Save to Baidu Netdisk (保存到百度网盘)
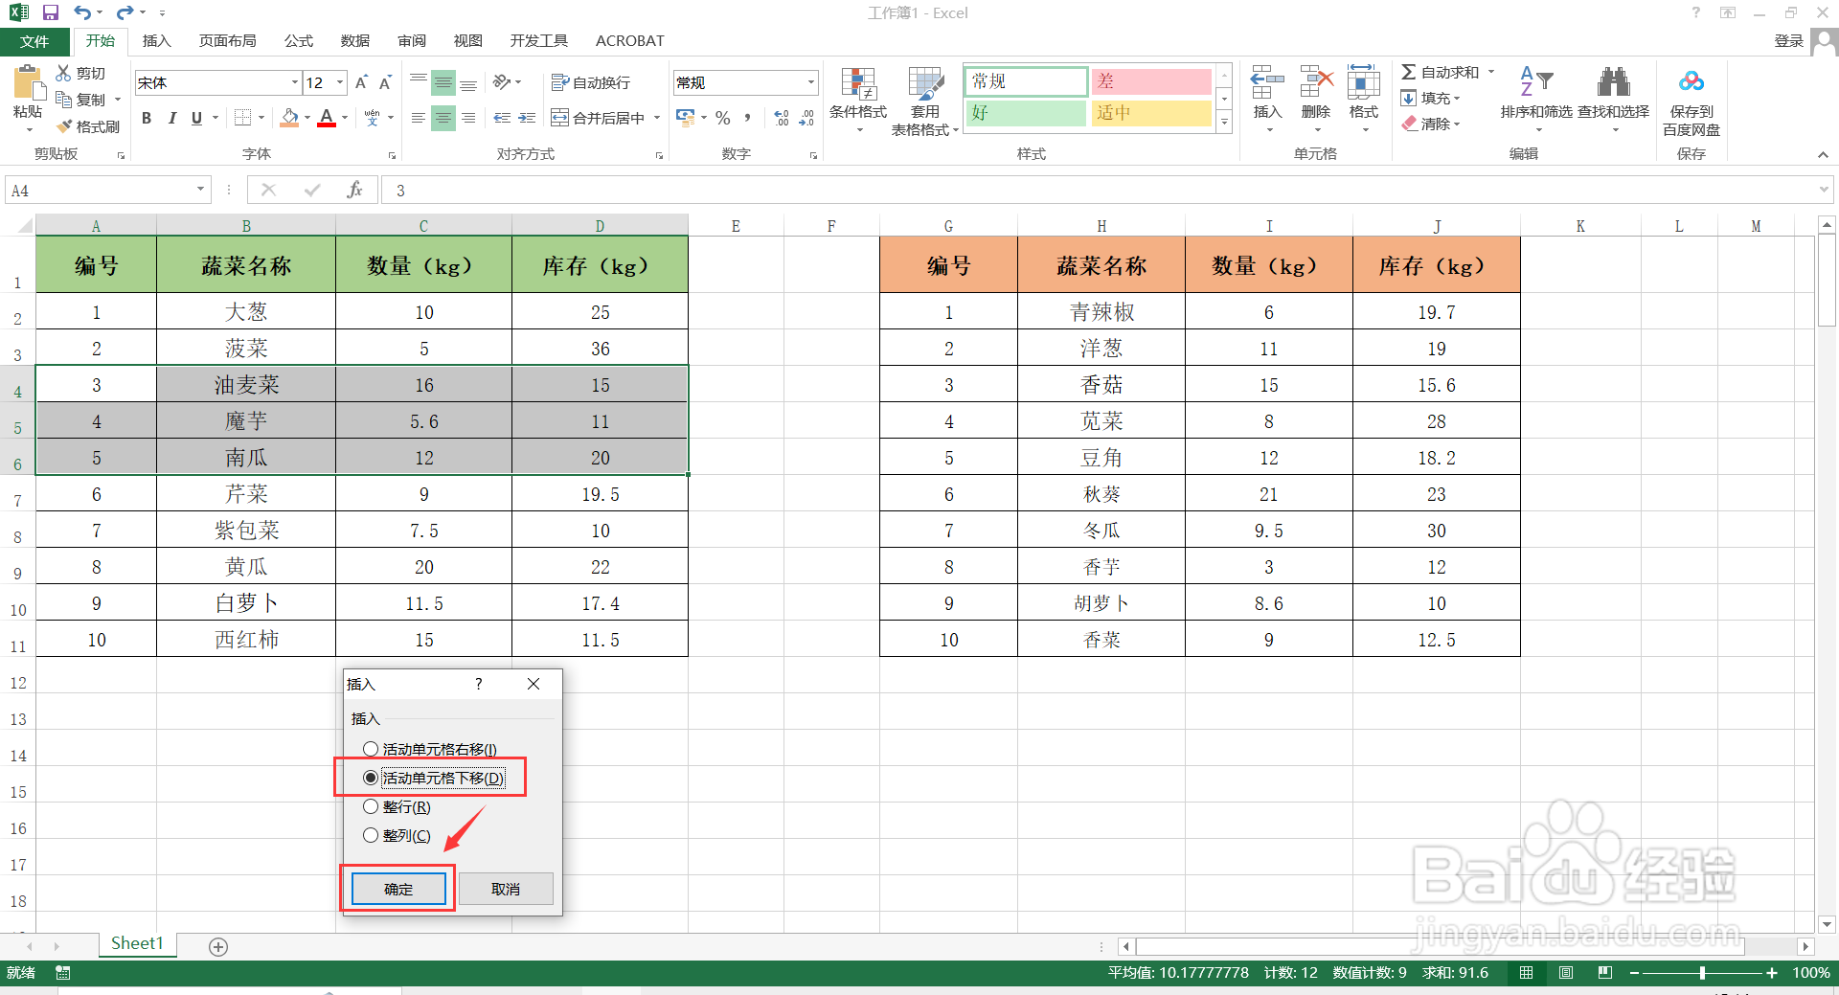The height and width of the screenshot is (995, 1839). coord(1691,102)
